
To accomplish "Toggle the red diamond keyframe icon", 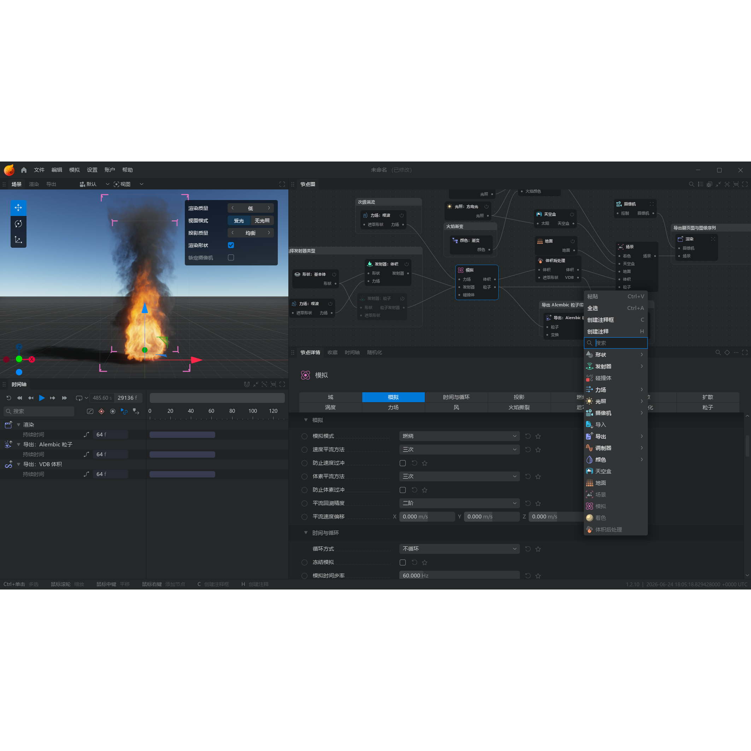I will 101,411.
